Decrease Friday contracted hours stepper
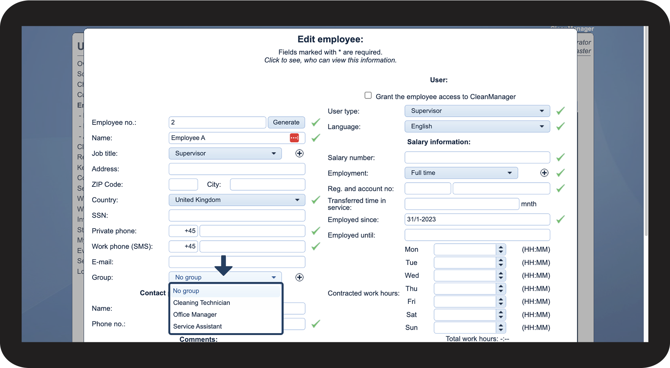Screen dimensions: 670x368 click(x=501, y=304)
